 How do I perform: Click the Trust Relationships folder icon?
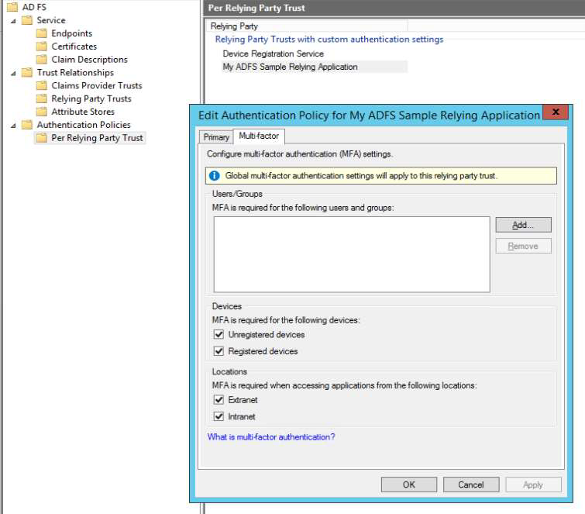27,72
